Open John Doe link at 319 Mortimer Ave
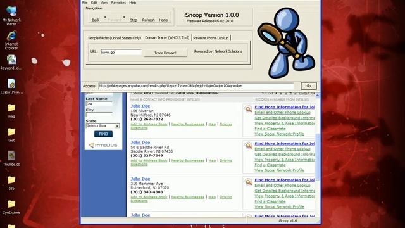This screenshot has height=228, width=405. 140,179
